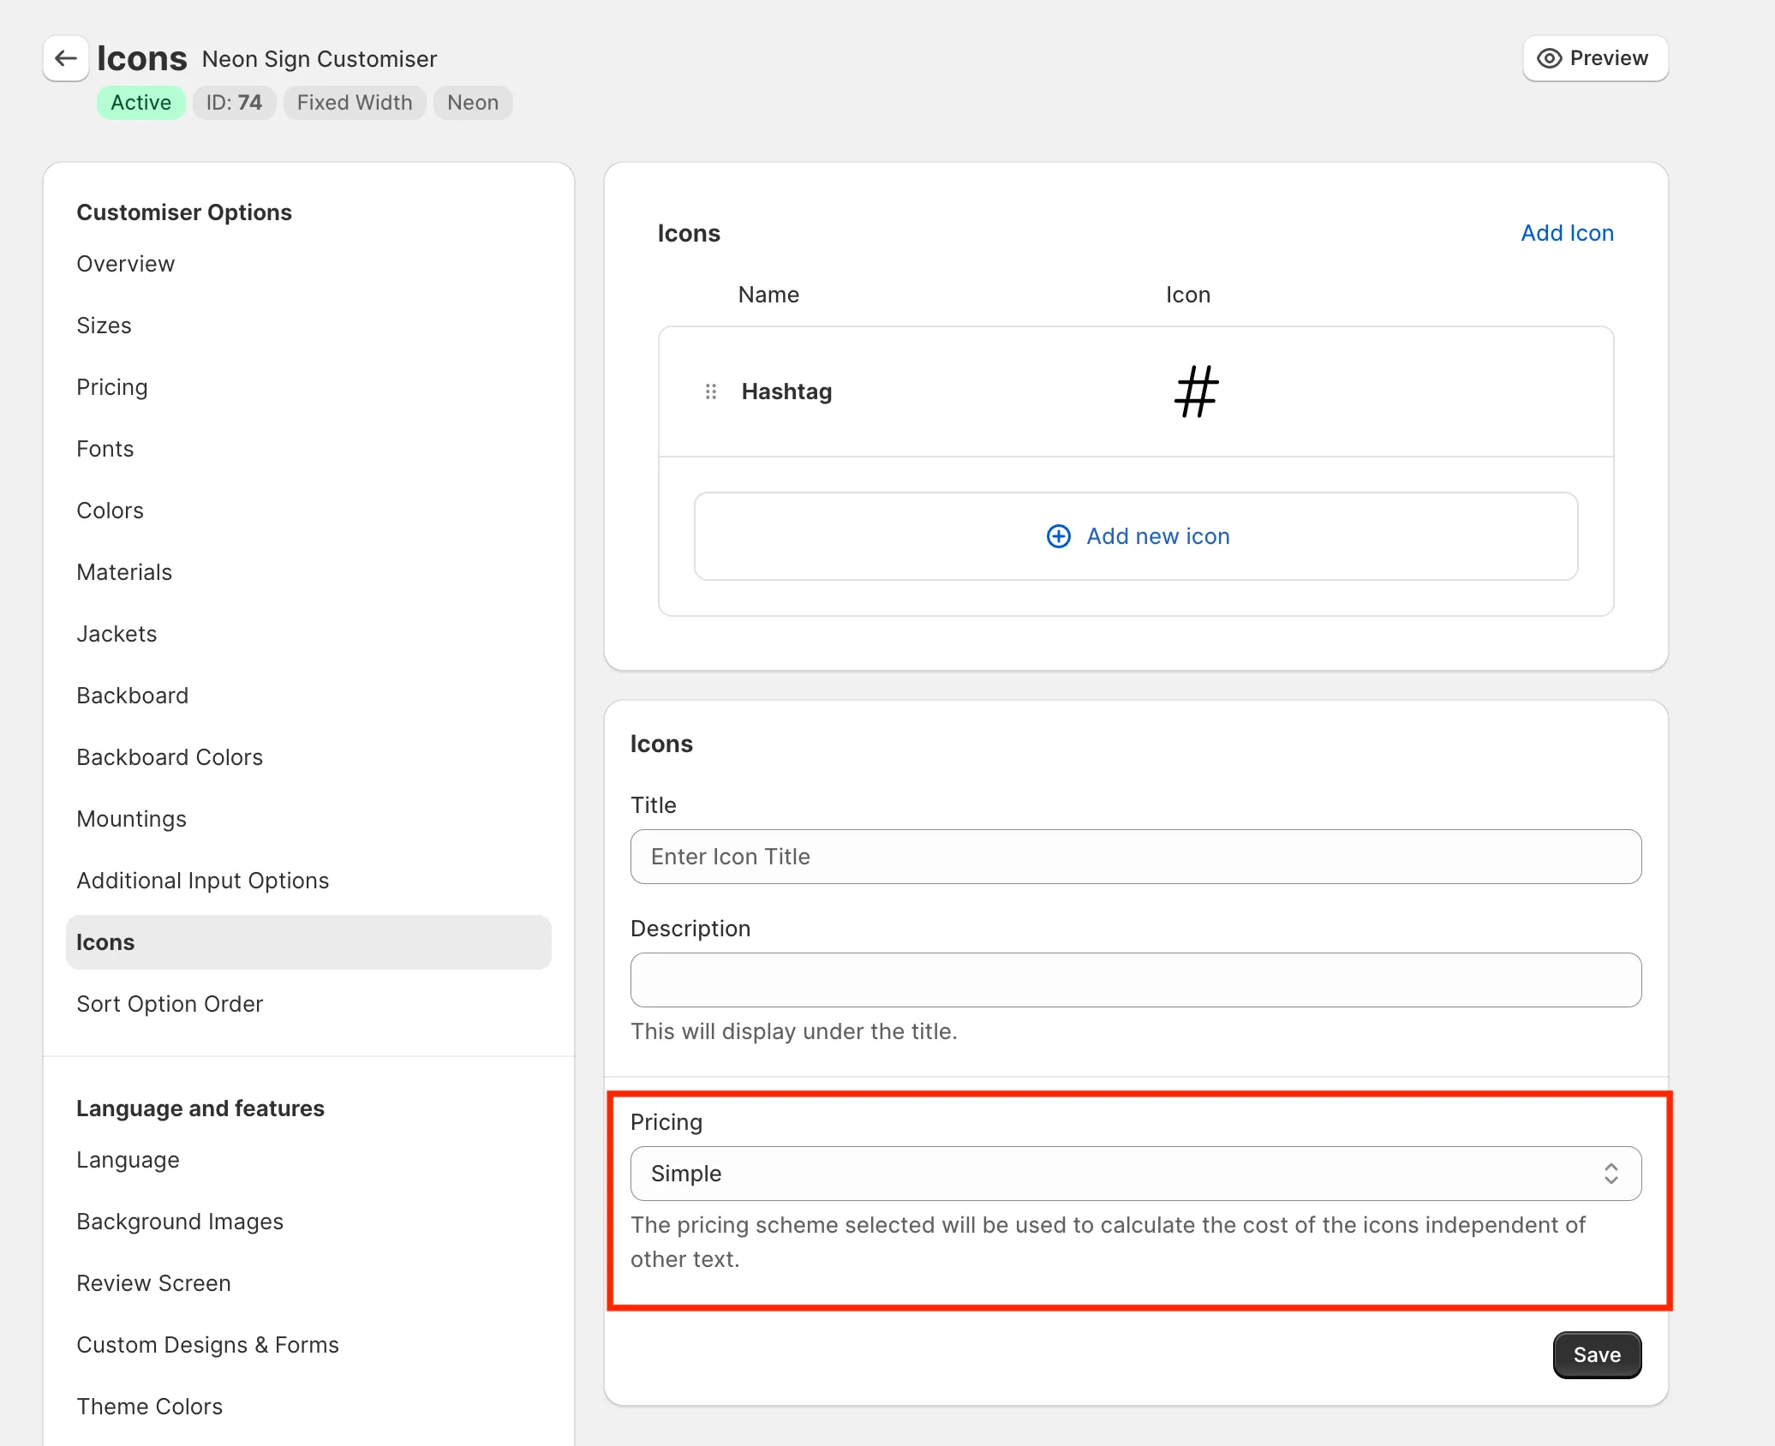Open the Overview section

tap(125, 264)
